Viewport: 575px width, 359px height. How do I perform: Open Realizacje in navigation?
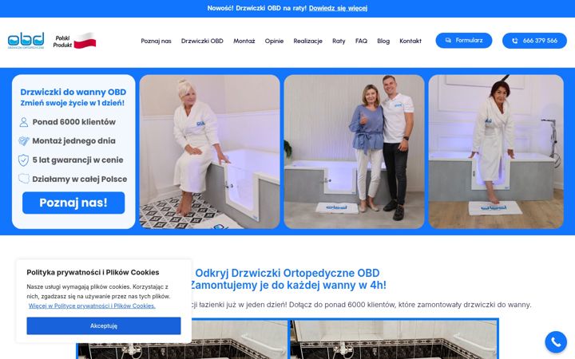[x=307, y=41]
